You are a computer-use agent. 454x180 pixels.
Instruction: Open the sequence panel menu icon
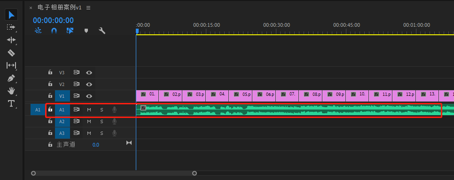(x=88, y=8)
